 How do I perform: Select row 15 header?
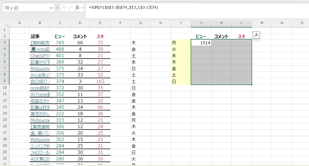click(x=5, y=120)
